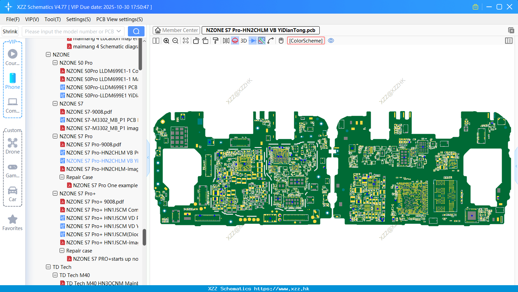Open the ColorScheme selector
The width and height of the screenshot is (518, 292).
[x=306, y=40]
